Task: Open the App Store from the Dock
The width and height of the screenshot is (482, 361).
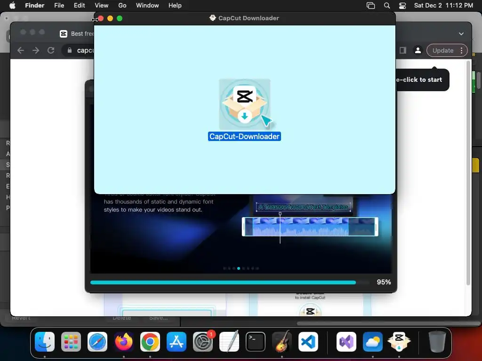Action: tap(177, 341)
